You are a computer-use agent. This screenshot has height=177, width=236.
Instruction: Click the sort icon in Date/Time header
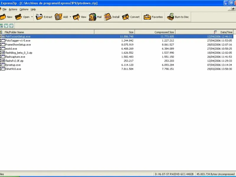[215, 32]
